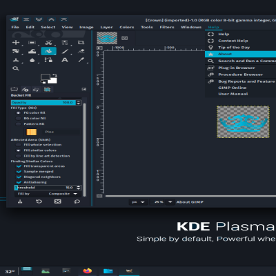Viewport: 276px width, 276px height.
Task: Select the Zoom magnifier tool
Action: click(16, 68)
